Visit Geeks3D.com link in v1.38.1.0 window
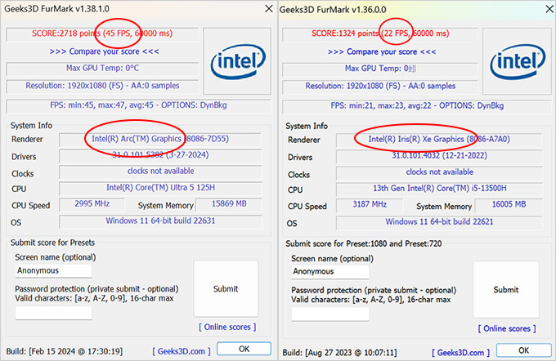This screenshot has height=361, width=556. pos(182,351)
